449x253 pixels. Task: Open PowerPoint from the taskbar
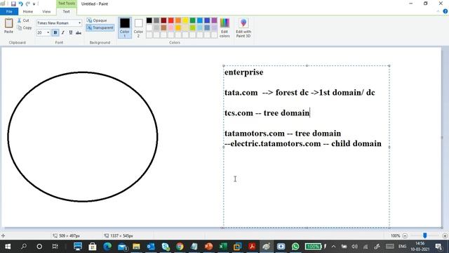(x=209, y=247)
